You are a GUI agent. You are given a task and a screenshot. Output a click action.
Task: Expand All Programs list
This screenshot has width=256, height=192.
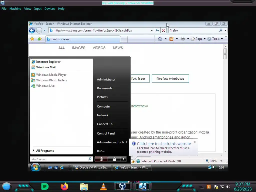click(61, 151)
